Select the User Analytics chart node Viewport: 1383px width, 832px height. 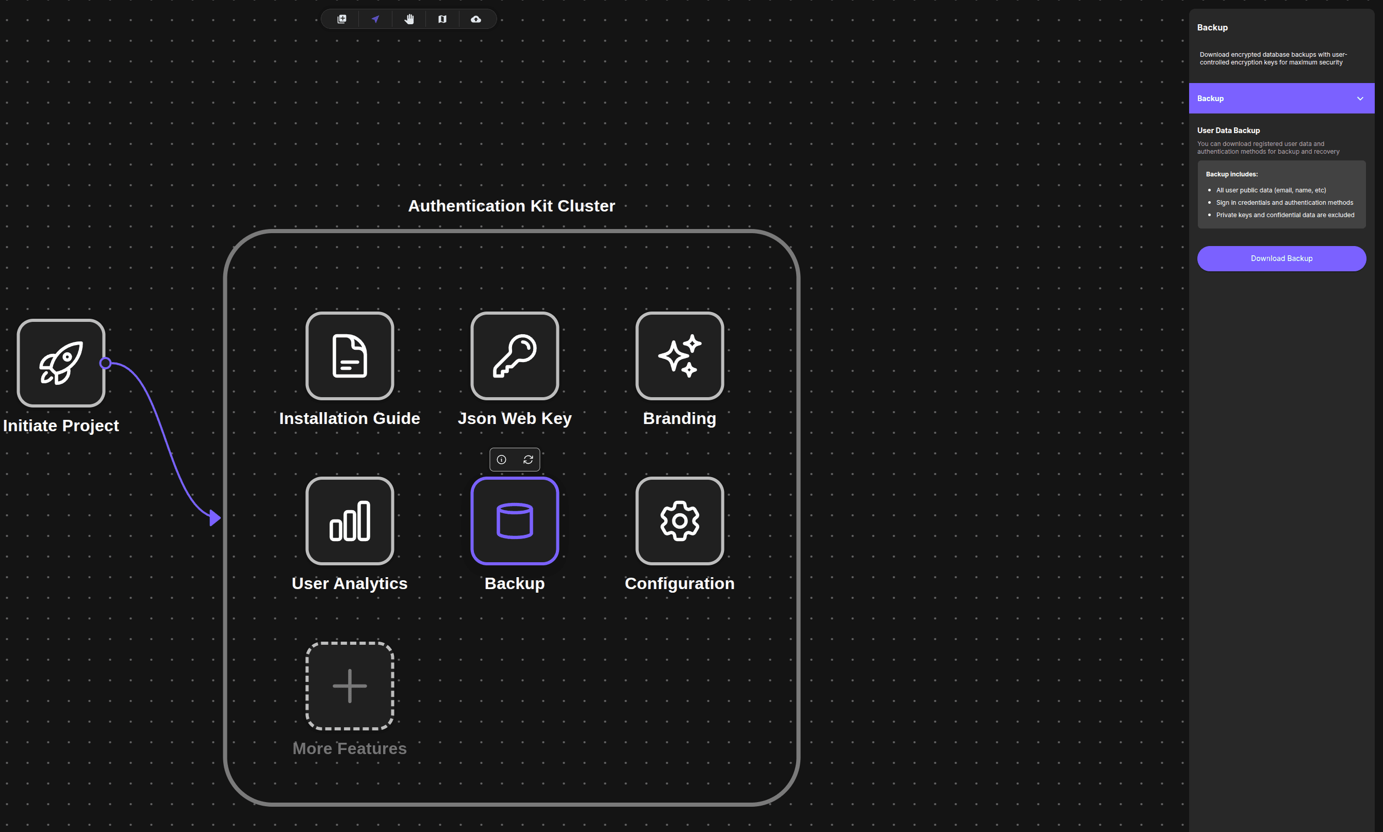pyautogui.click(x=350, y=520)
